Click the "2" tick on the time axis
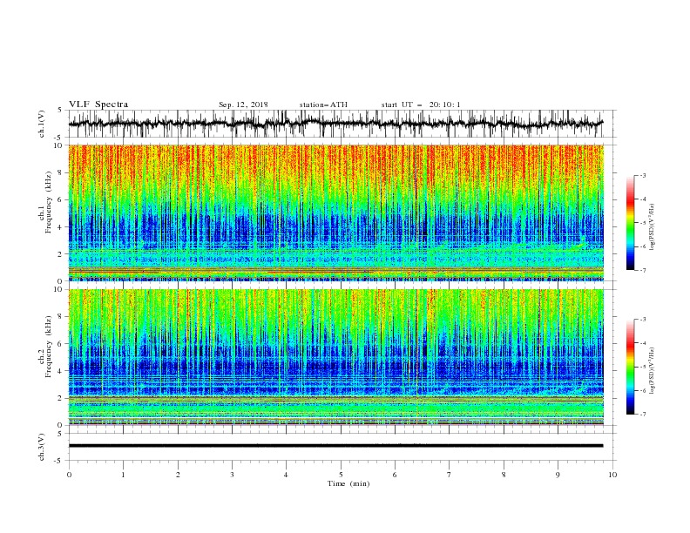This screenshot has height=533, width=690. 178,475
